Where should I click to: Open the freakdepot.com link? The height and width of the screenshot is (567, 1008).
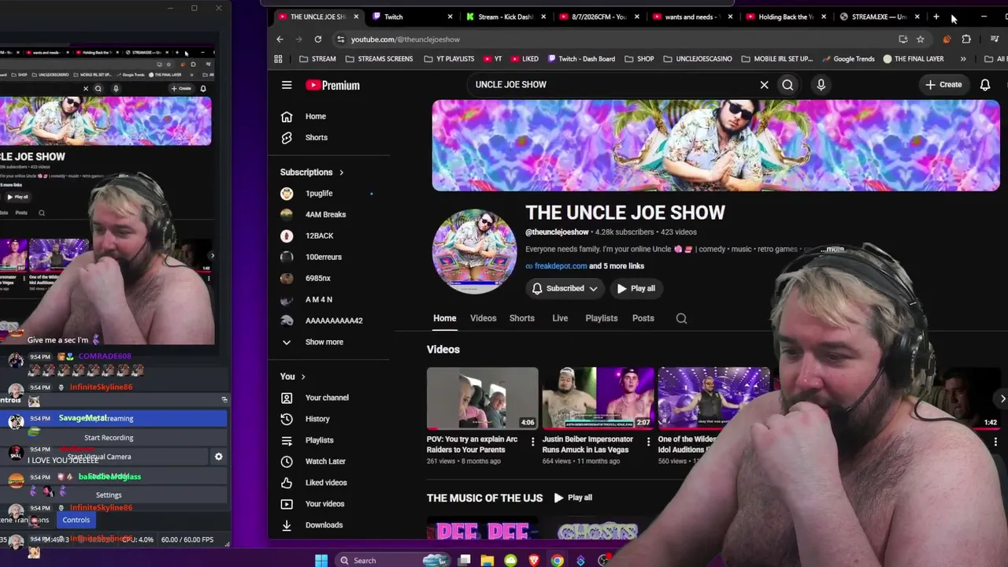coord(561,266)
